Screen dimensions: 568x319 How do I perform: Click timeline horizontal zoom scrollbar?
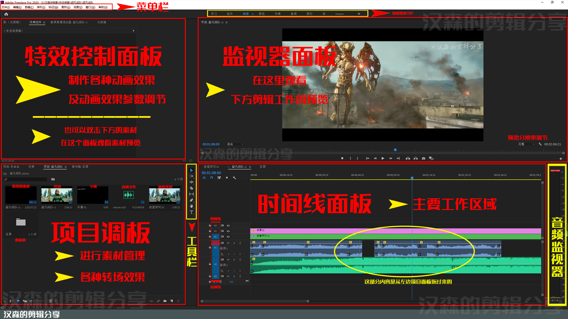(x=255, y=301)
